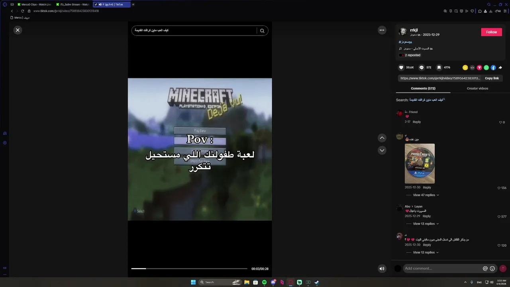Click the blue search suggestion link above comments
Screen dimensions: 510x287
tap(427, 100)
